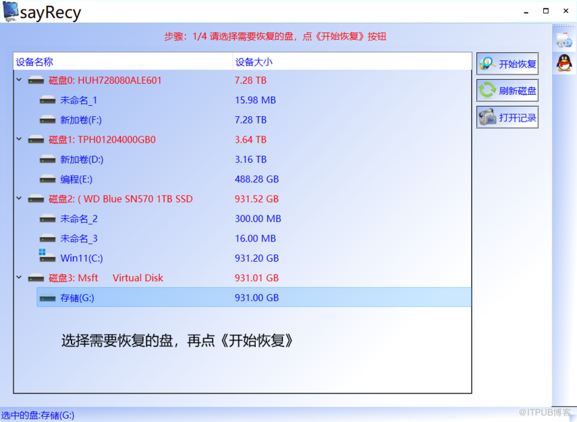This screenshot has width=577, height=422.
Task: Click the 15.98 MB size value
Action: [x=255, y=100]
